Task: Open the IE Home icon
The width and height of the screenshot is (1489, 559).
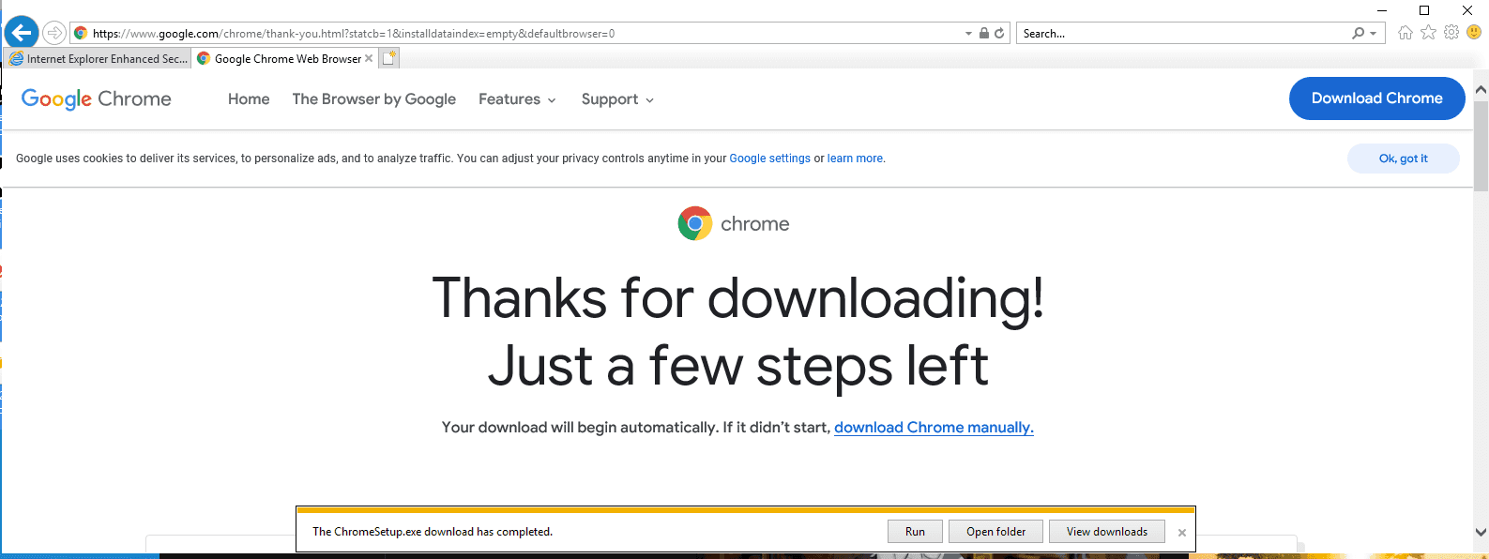Action: coord(1405,33)
